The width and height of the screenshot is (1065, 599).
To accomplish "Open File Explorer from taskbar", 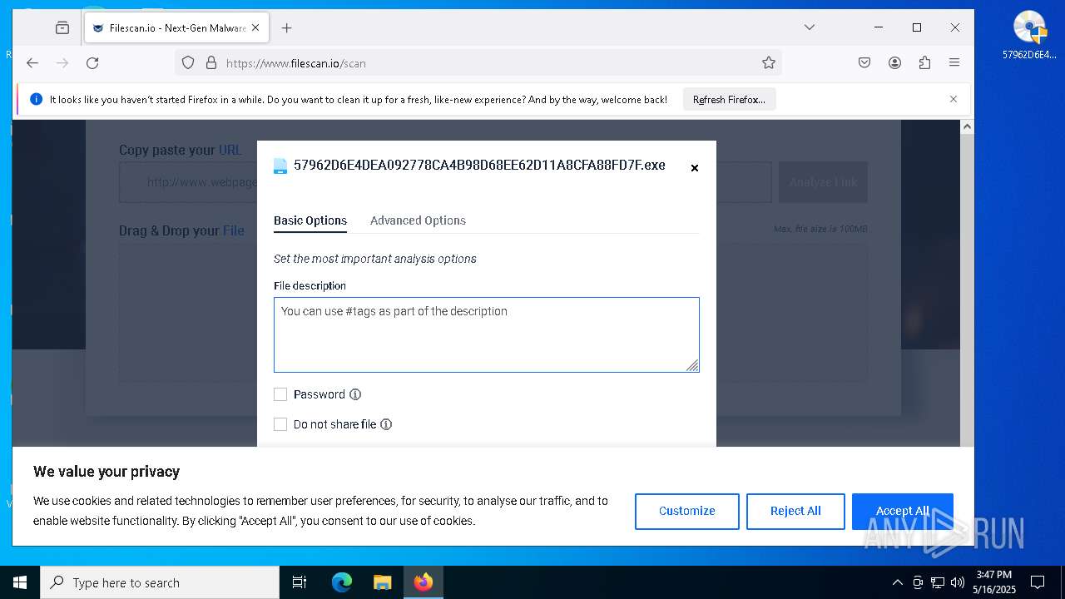I will (382, 582).
